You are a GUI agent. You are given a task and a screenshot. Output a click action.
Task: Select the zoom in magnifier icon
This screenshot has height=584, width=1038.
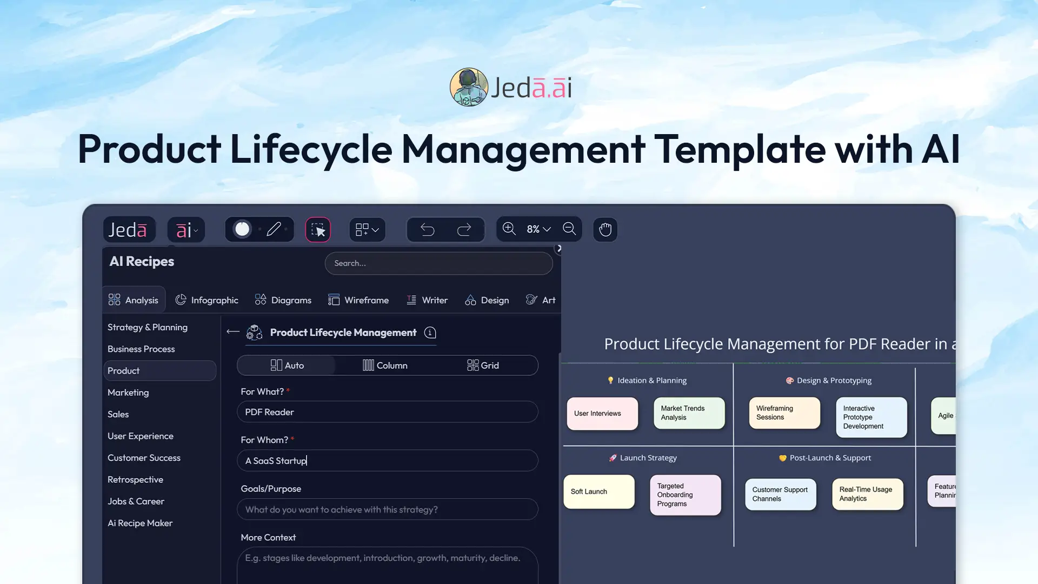click(509, 229)
